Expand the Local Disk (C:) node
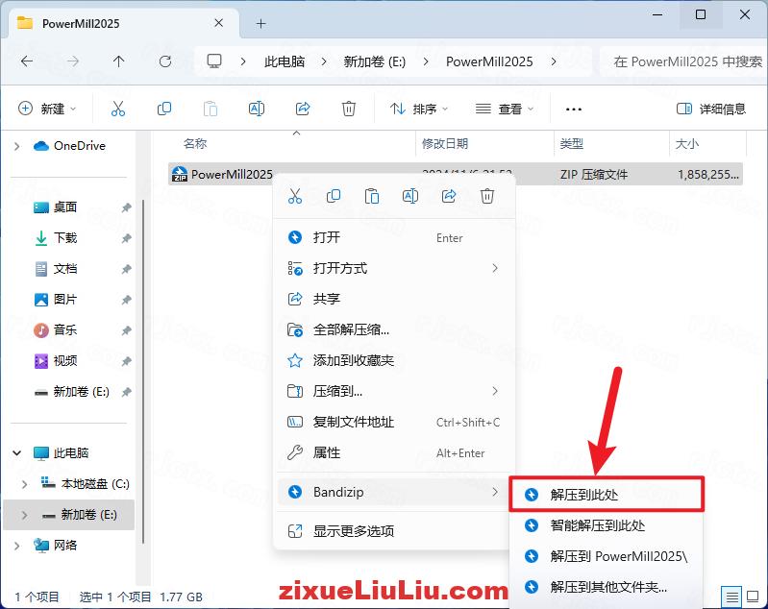768x609 pixels. click(x=24, y=484)
